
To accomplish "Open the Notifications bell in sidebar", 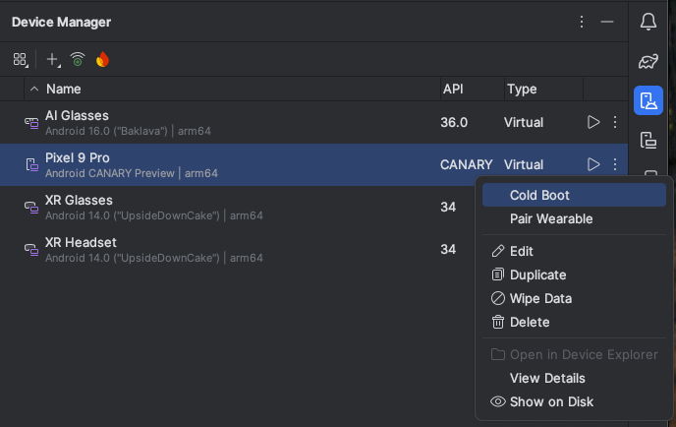I will point(648,22).
